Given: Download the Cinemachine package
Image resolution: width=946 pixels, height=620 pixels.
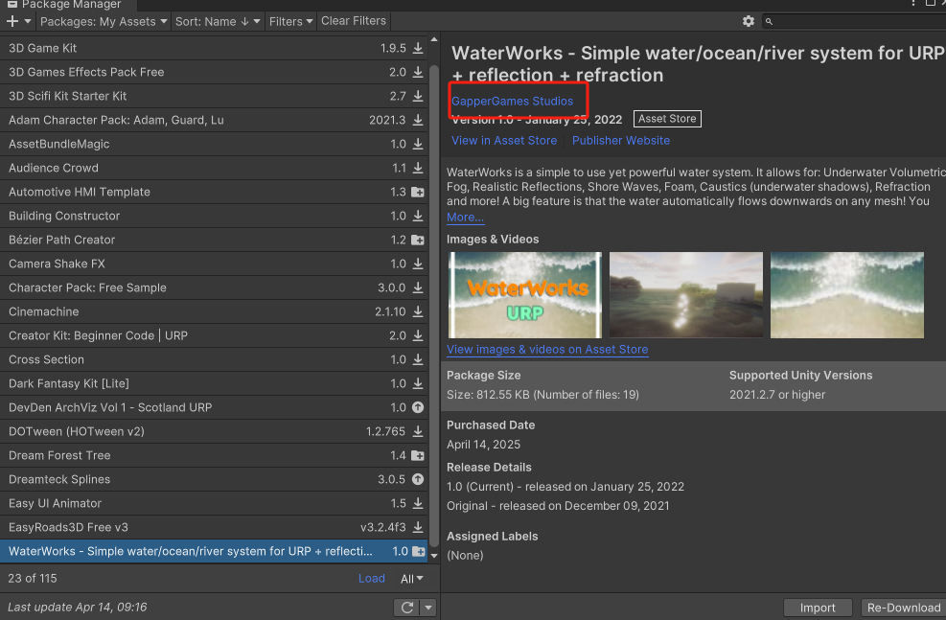Looking at the screenshot, I should click(418, 311).
